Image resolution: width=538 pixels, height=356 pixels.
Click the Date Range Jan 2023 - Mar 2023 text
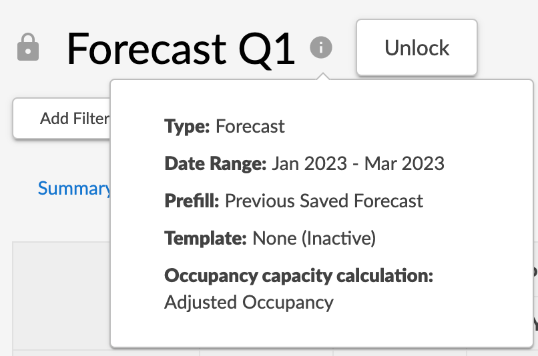[x=357, y=163]
